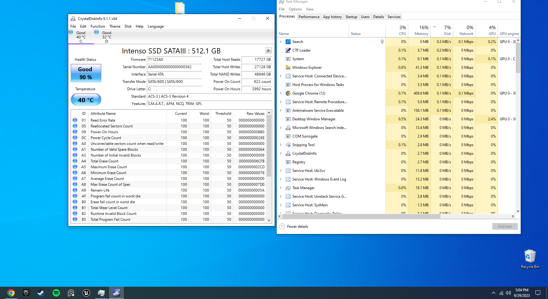Sort processes by CPU column

397,30
